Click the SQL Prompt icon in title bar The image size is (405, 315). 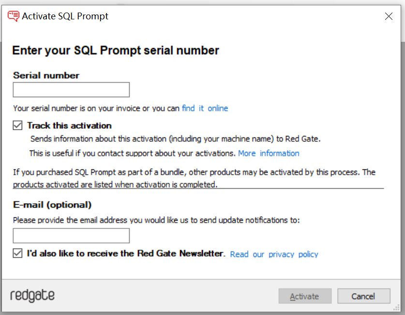pos(13,16)
